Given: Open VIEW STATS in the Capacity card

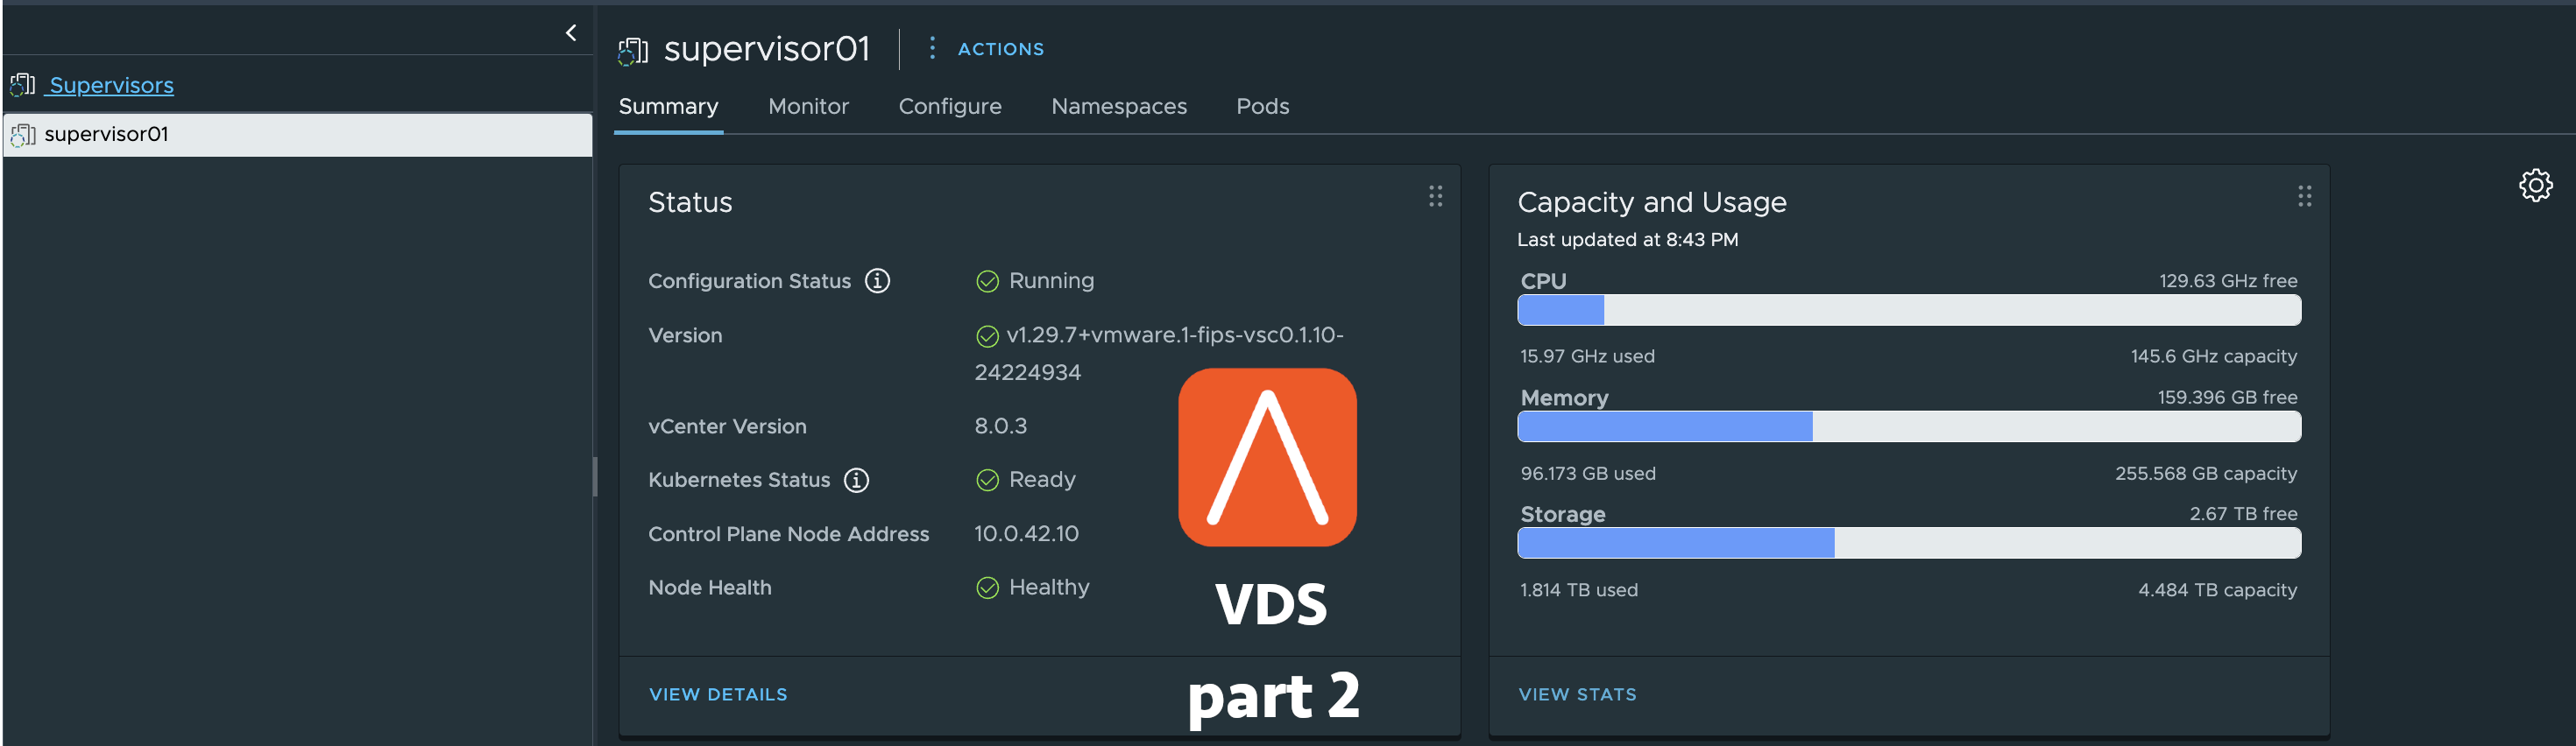Looking at the screenshot, I should [1577, 695].
